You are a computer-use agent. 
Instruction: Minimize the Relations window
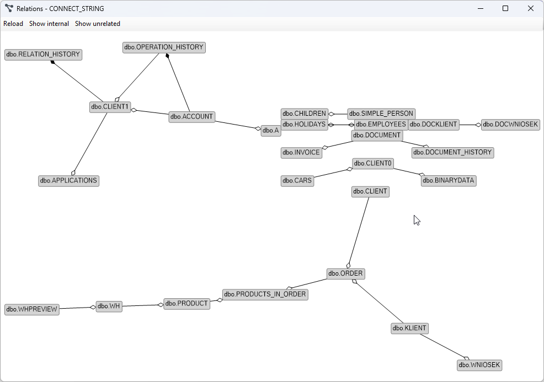point(481,8)
